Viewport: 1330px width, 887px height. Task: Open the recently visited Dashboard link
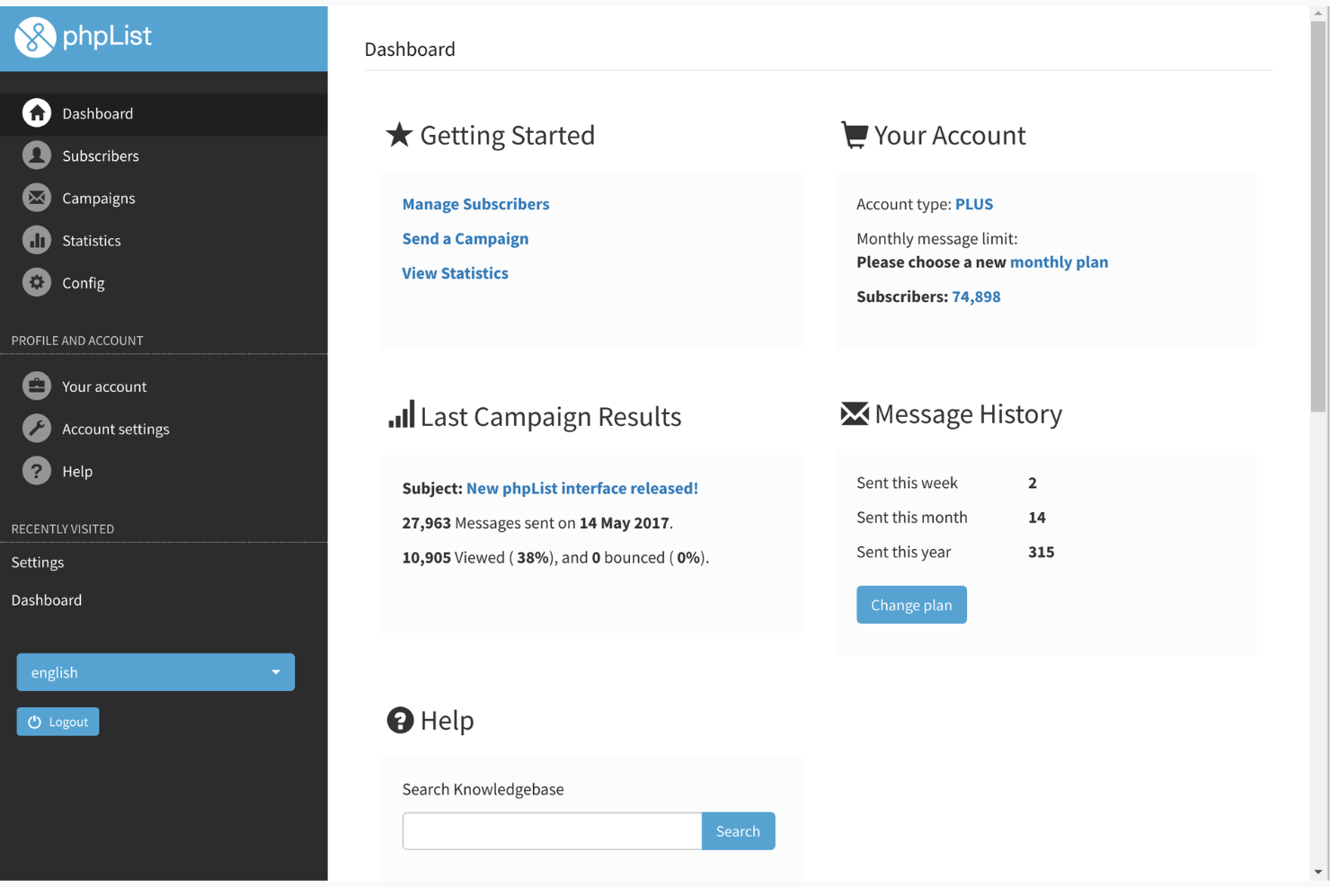[x=47, y=600]
